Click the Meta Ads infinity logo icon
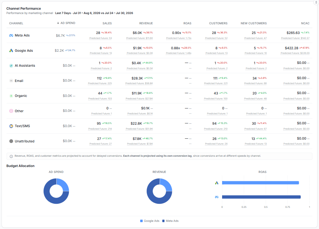Viewport: 319px width, 229px height. 11,36
